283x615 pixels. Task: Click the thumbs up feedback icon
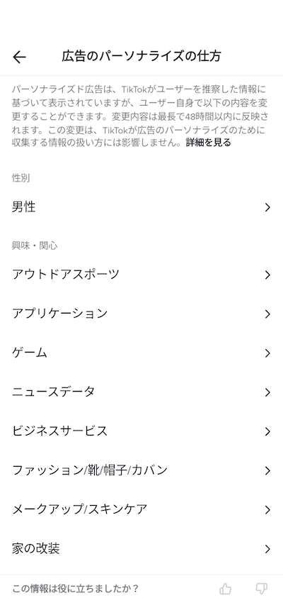point(226,589)
